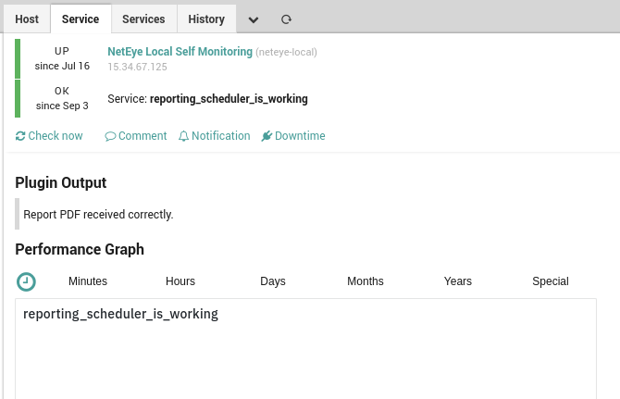The width and height of the screenshot is (620, 399).
Task: Expand the Months timerange menu
Action: pyautogui.click(x=366, y=281)
